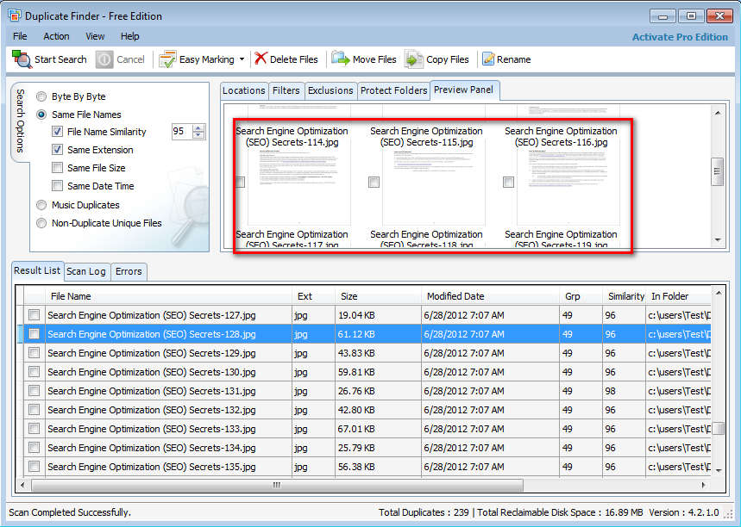Click the Activate Pro Edition link

[x=680, y=37]
